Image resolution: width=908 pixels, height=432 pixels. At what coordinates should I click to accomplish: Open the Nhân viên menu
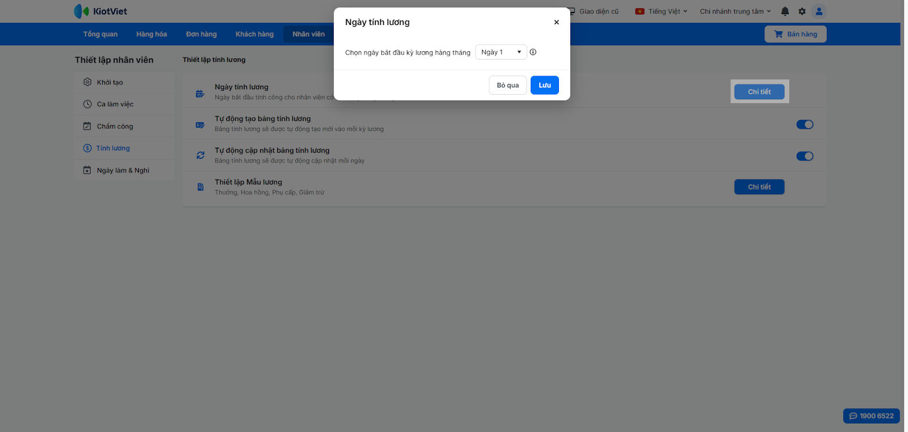309,34
